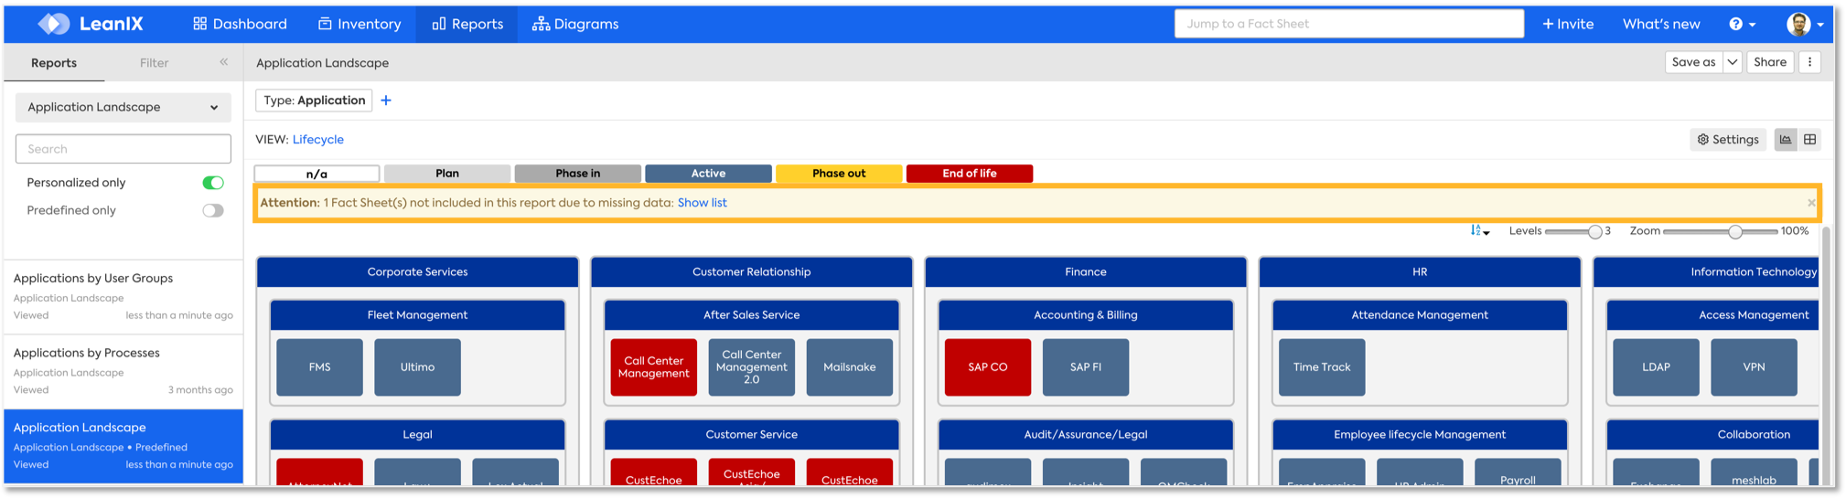Click the Jump to a Fact Sheet field
1846x498 pixels.
pyautogui.click(x=1348, y=24)
